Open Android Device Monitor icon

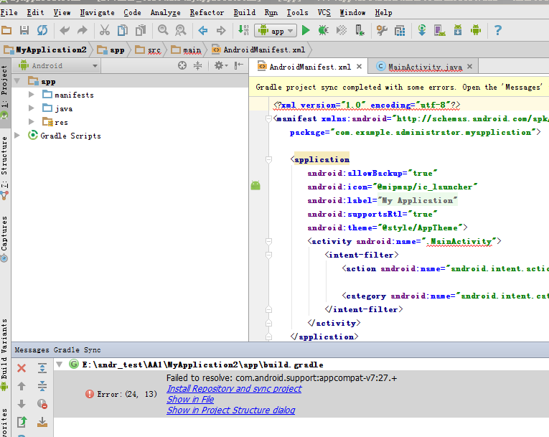click(x=476, y=30)
